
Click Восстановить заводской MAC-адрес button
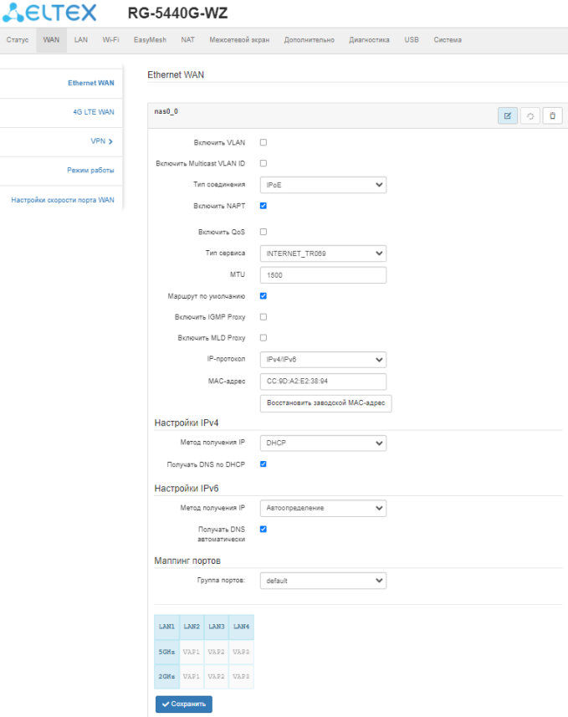coord(326,402)
